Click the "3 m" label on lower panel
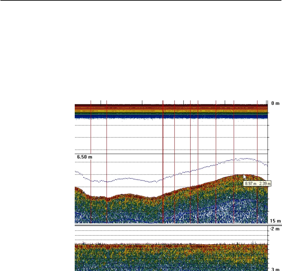 coord(275,269)
